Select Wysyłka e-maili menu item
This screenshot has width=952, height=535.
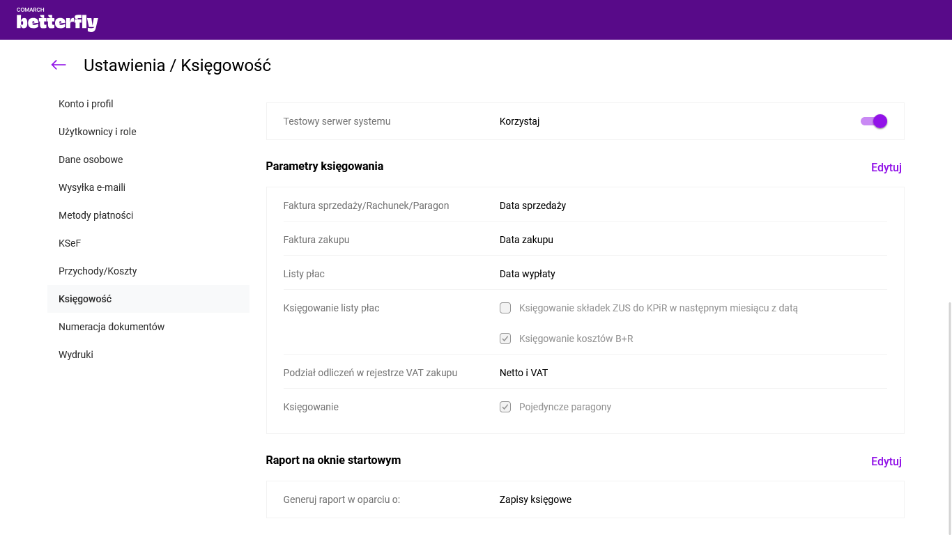(x=92, y=187)
